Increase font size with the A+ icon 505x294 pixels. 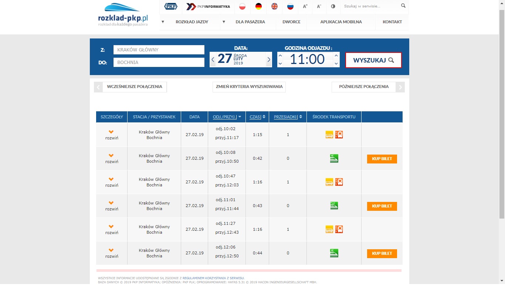click(x=305, y=6)
